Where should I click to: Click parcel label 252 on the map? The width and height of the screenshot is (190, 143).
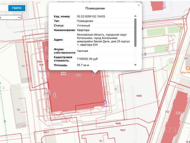pos(167,112)
